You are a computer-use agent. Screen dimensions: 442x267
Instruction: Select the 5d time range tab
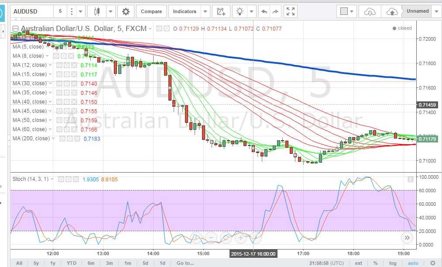(145, 263)
